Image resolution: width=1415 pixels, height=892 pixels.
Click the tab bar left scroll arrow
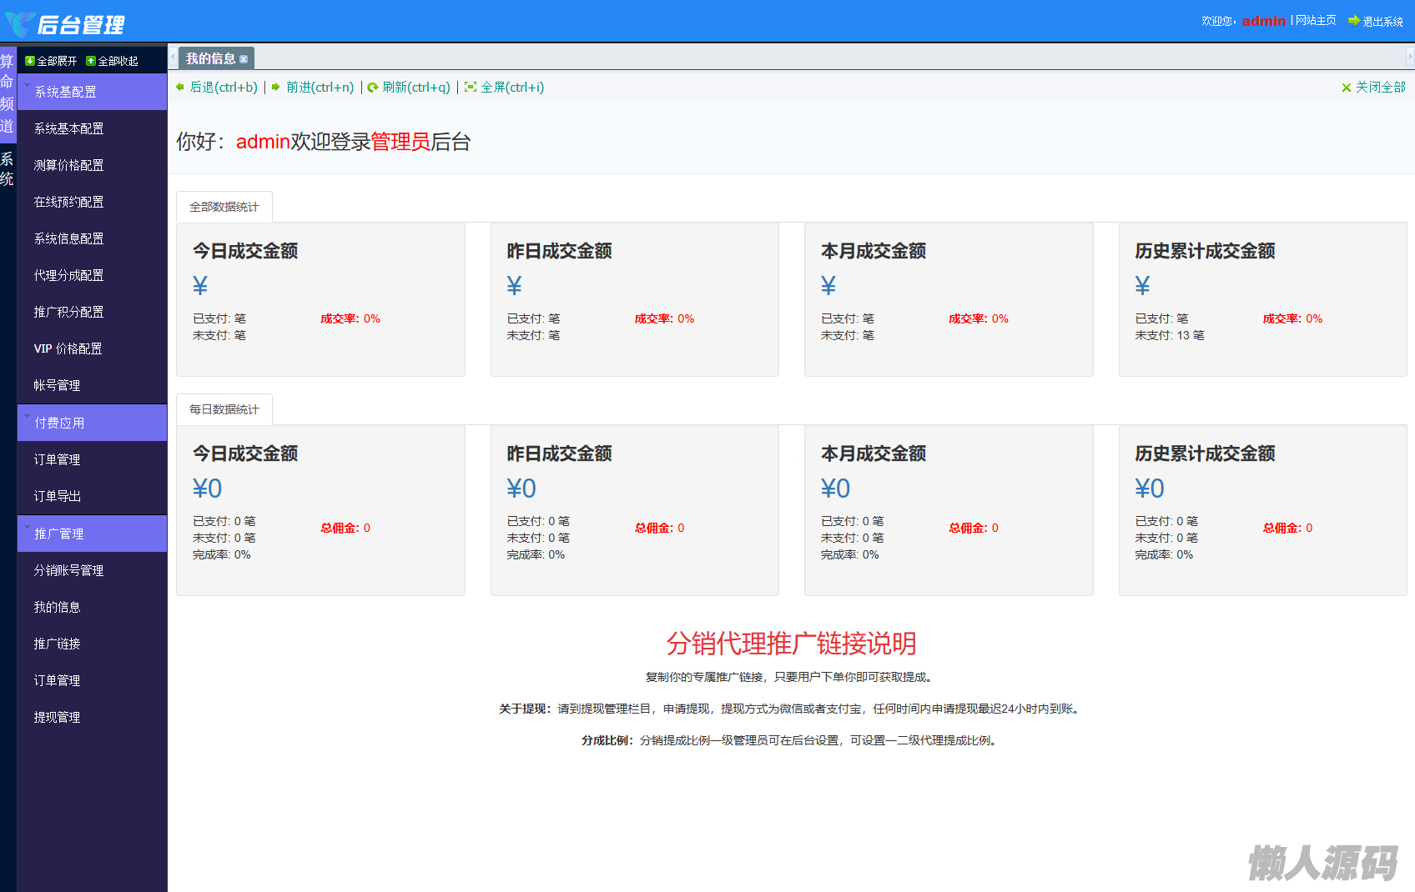[x=173, y=58]
